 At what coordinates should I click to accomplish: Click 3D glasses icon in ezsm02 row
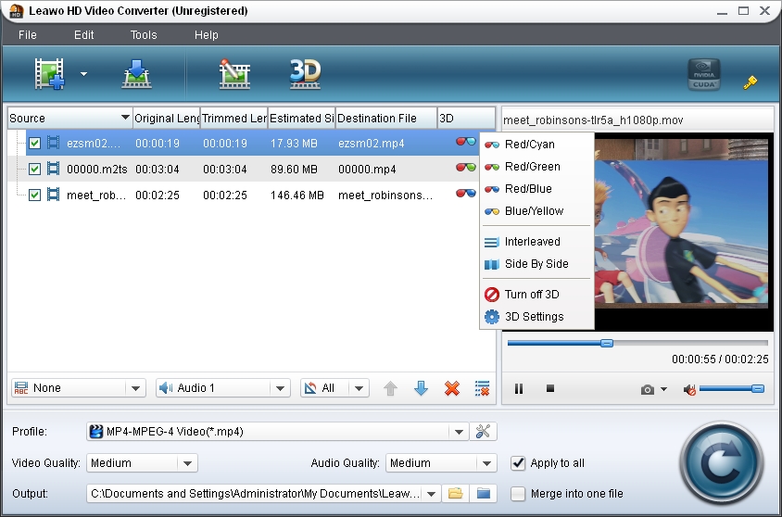click(466, 142)
